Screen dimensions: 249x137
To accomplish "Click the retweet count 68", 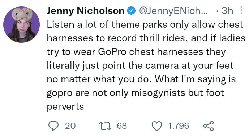I will 122,126.
